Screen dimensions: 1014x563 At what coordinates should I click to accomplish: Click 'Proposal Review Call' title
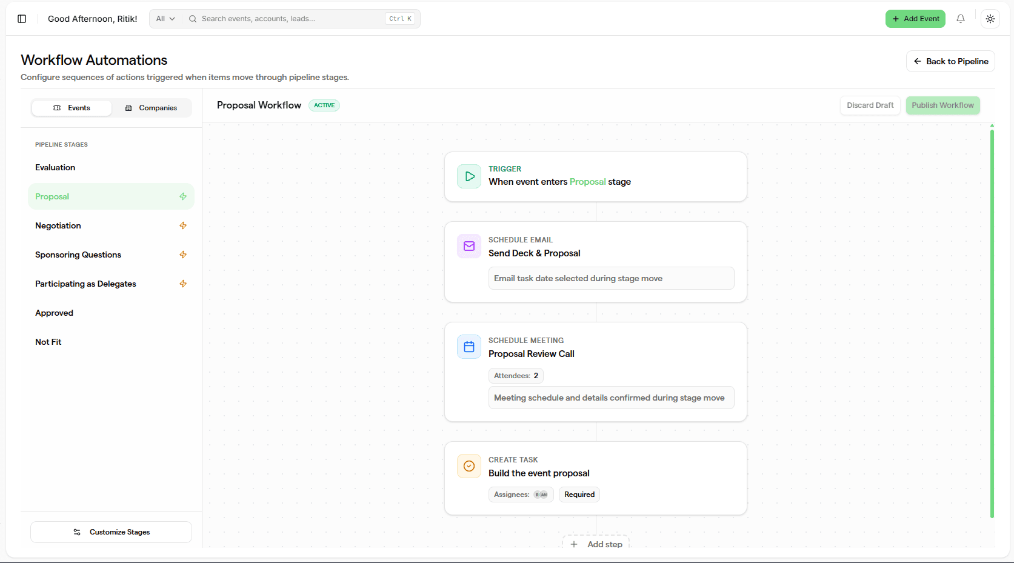pos(532,354)
